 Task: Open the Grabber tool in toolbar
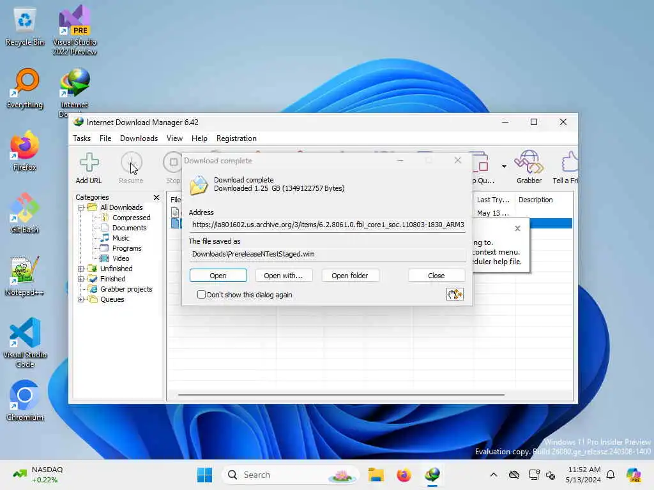pos(529,168)
